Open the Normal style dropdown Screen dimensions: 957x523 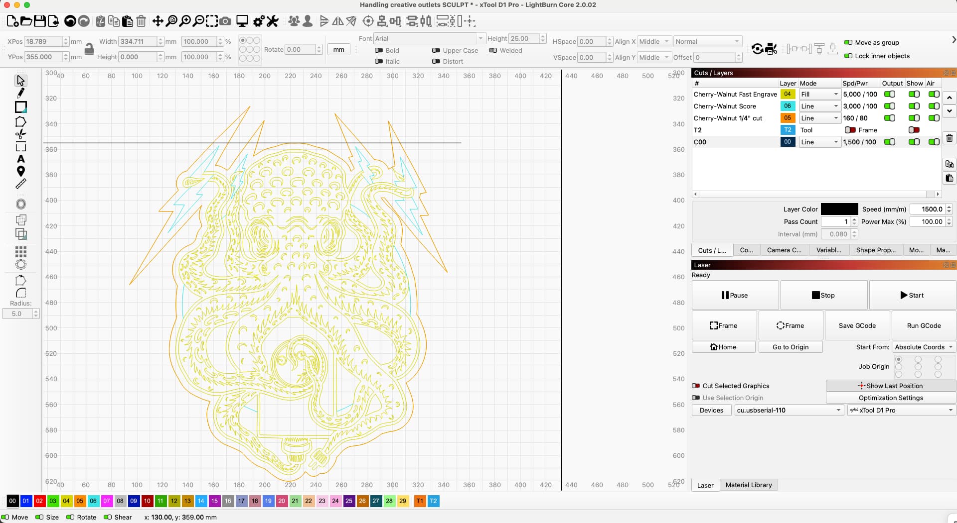[x=708, y=41]
